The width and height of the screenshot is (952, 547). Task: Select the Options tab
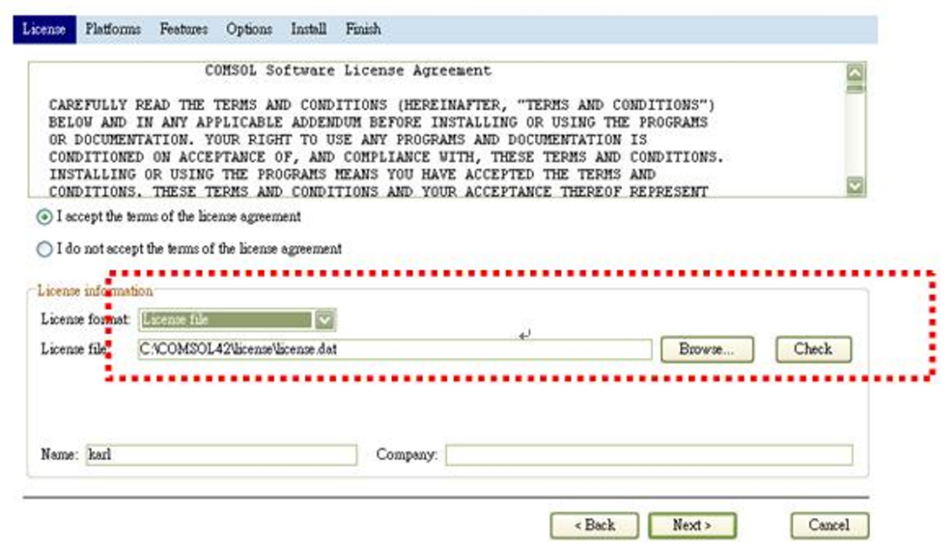pyautogui.click(x=249, y=30)
